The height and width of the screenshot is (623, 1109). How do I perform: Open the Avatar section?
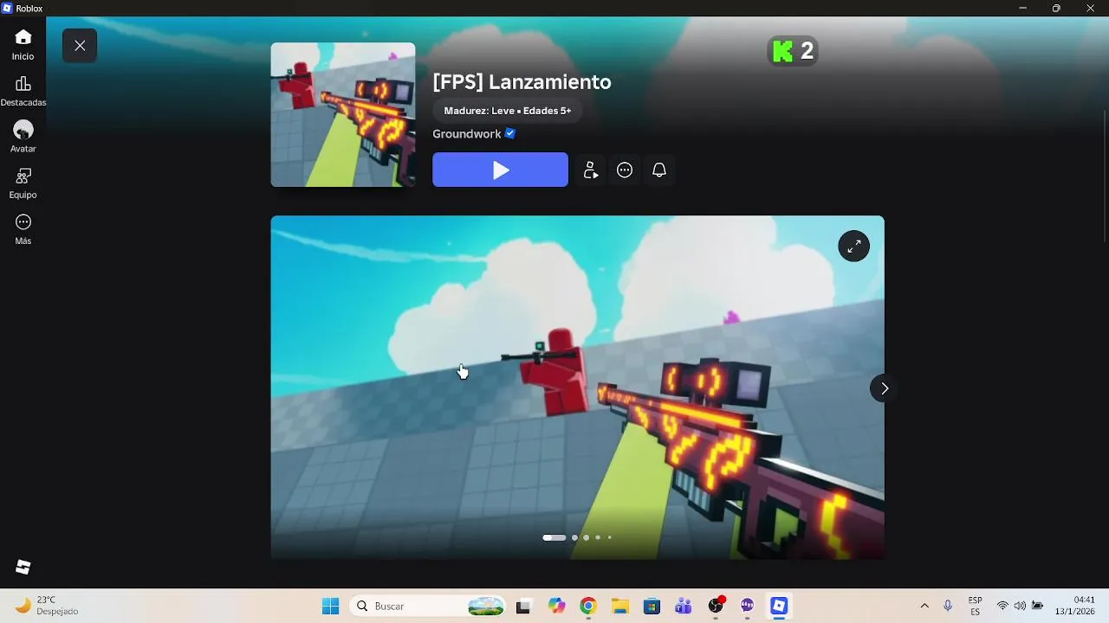click(x=23, y=138)
